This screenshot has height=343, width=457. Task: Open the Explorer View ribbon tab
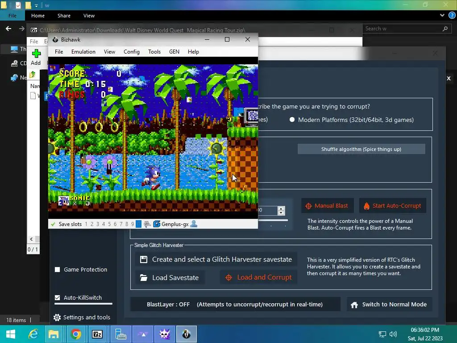pyautogui.click(x=89, y=16)
